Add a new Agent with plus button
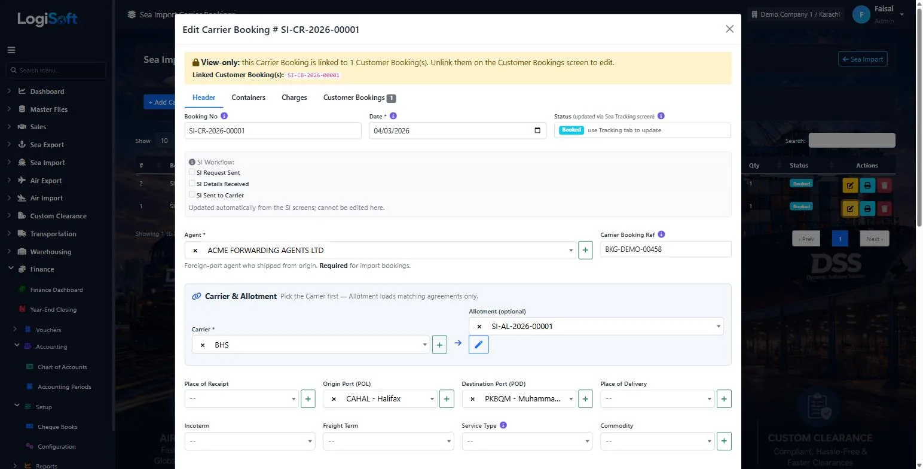923x469 pixels. pos(585,250)
